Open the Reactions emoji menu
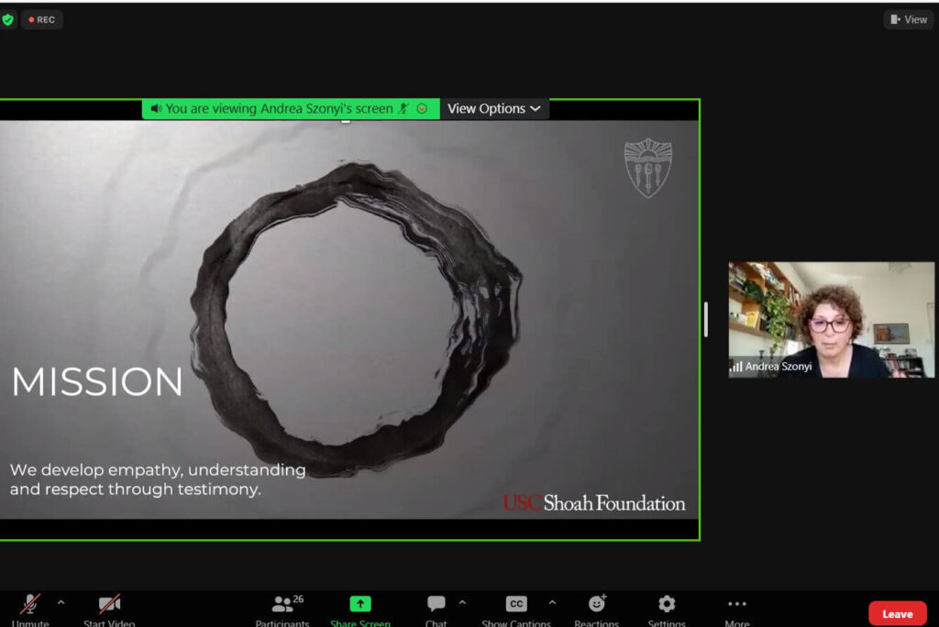Viewport: 939px width, 627px height. point(597,604)
